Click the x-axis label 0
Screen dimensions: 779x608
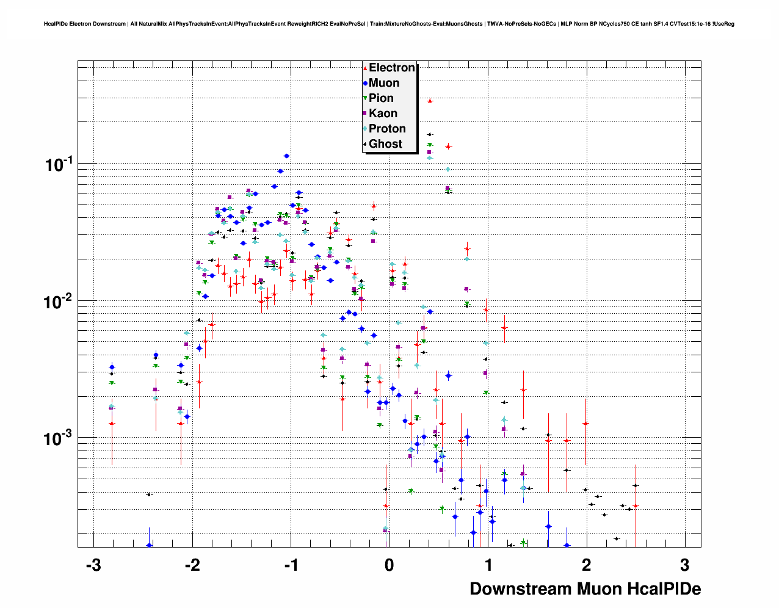point(389,565)
